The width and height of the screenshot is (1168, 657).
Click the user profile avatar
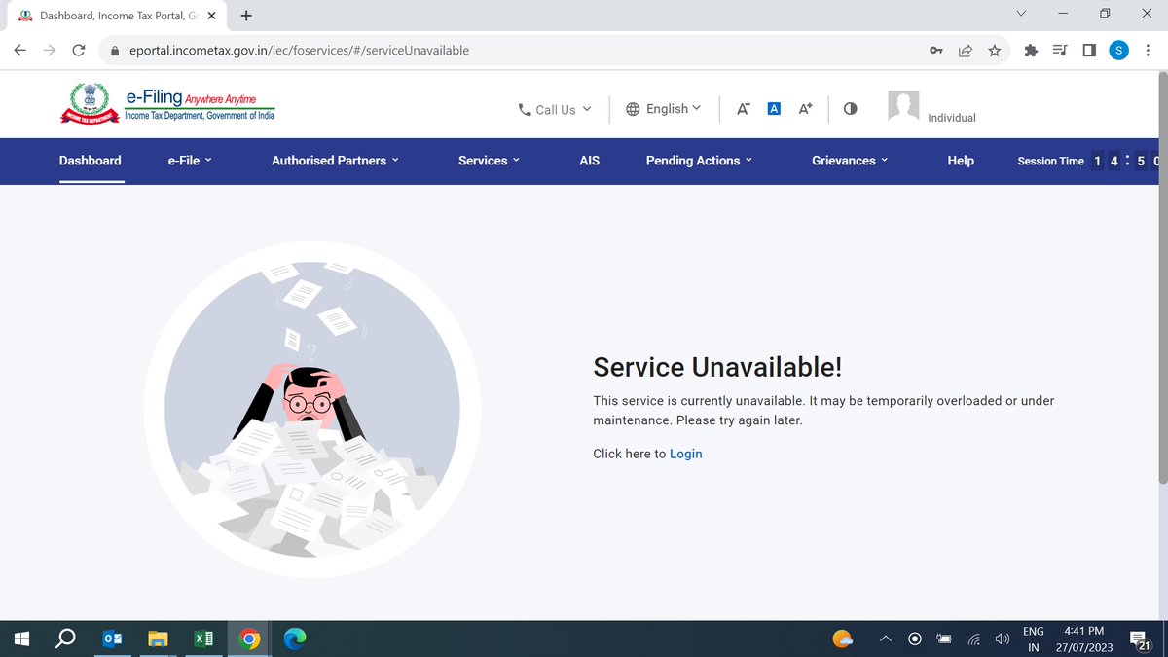click(x=903, y=106)
